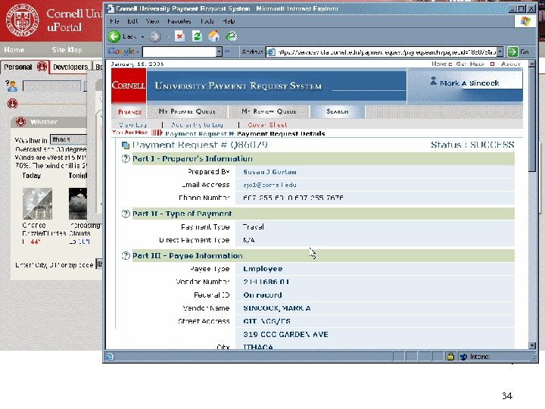Click inside the Google search field
Screen dimensions: 545x409
tap(179, 52)
